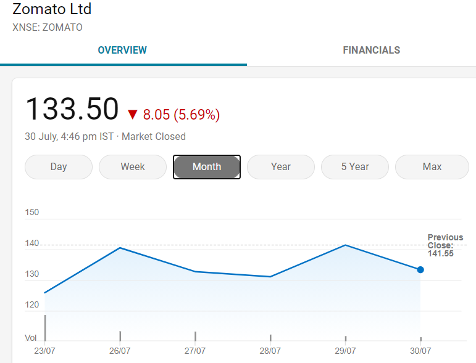Click the 8.05 (5.69%) change text
The height and width of the screenshot is (363, 476).
[x=182, y=115]
